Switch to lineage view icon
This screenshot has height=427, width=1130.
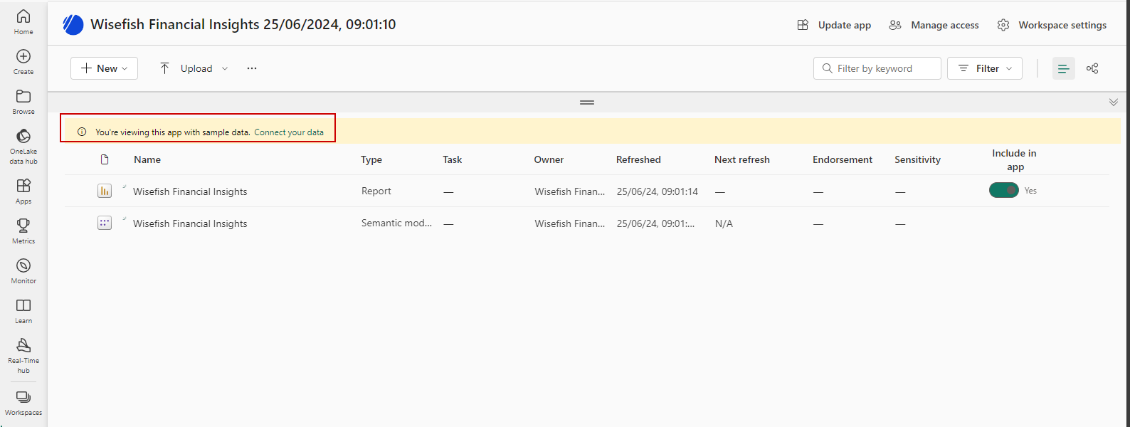[x=1092, y=68]
